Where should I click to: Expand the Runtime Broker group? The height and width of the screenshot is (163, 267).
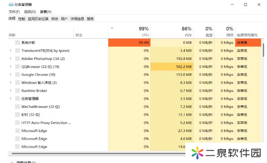tap(11, 90)
